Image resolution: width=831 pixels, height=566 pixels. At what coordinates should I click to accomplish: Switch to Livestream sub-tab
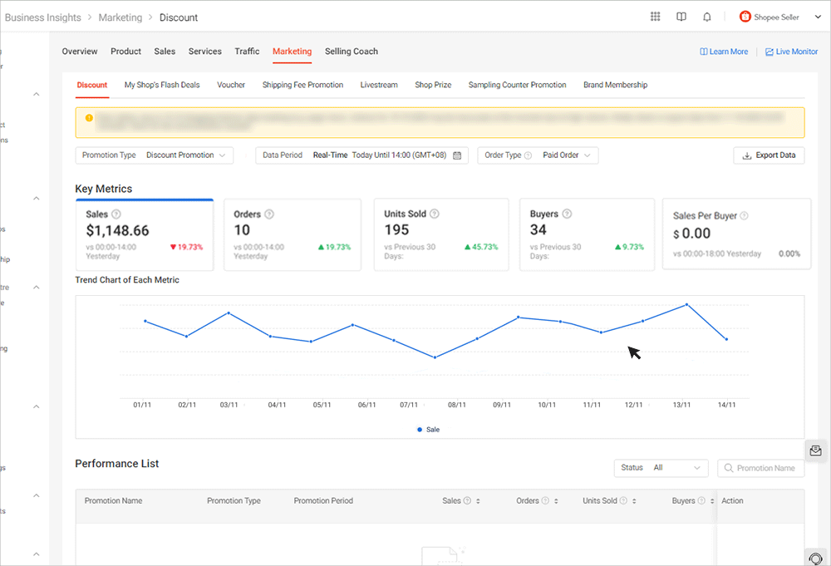click(379, 85)
